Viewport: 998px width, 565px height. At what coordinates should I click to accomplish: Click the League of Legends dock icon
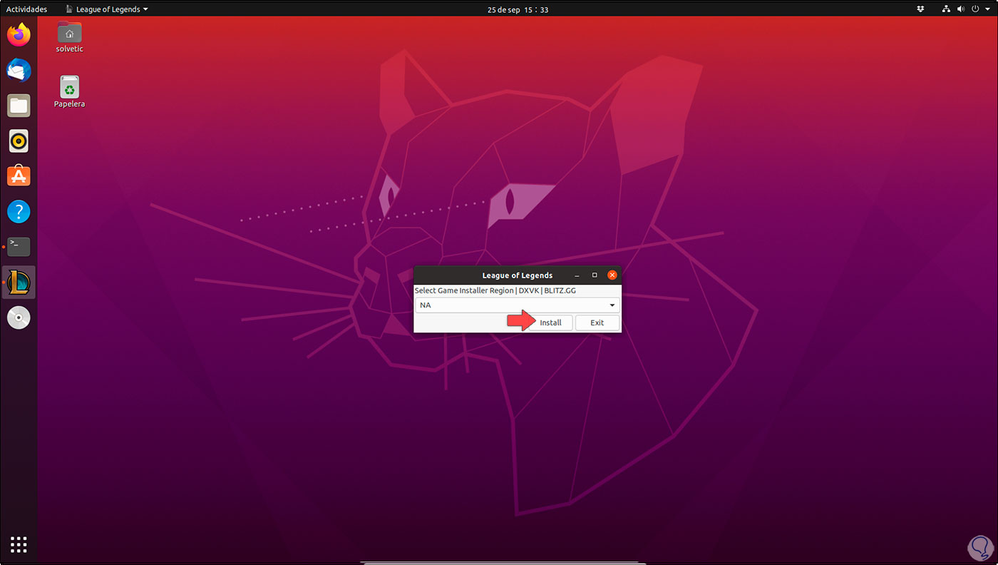19,282
